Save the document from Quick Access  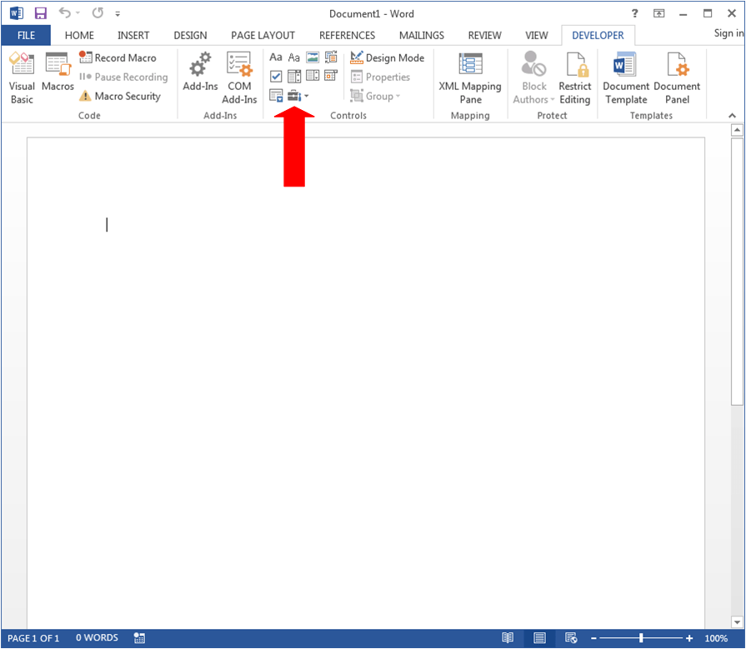tap(41, 13)
